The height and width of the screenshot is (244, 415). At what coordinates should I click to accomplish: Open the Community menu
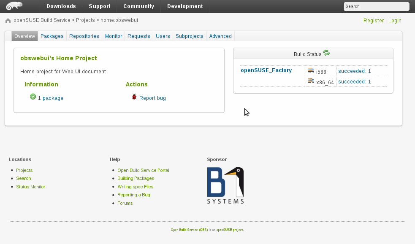click(138, 6)
